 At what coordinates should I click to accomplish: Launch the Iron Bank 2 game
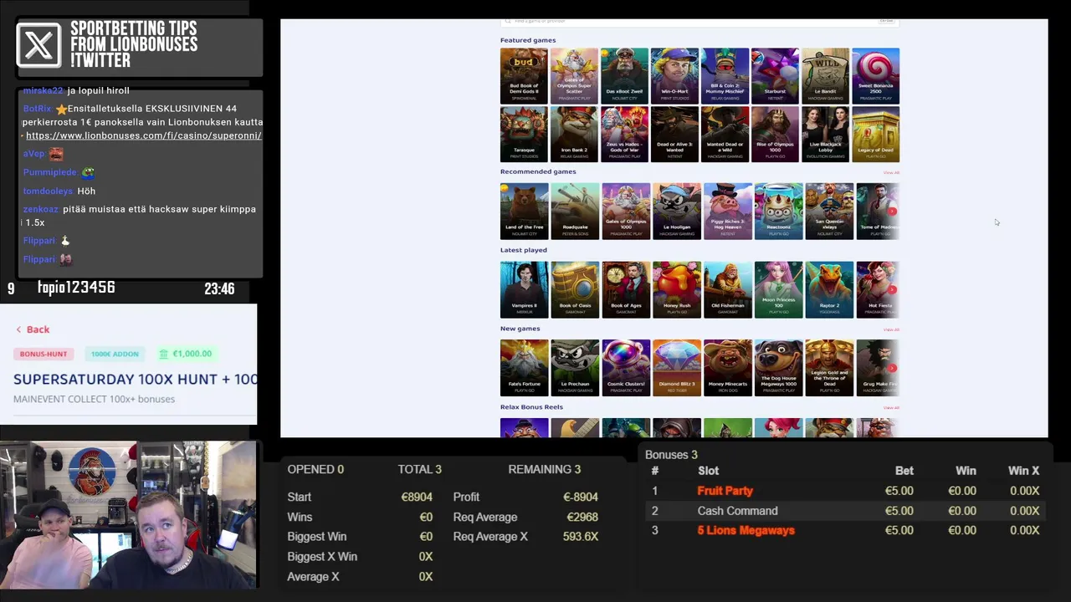(x=574, y=134)
